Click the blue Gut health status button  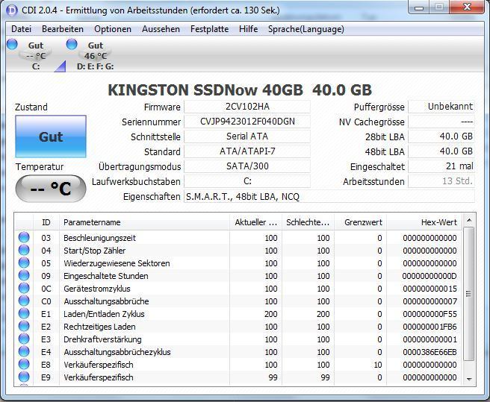pos(51,136)
